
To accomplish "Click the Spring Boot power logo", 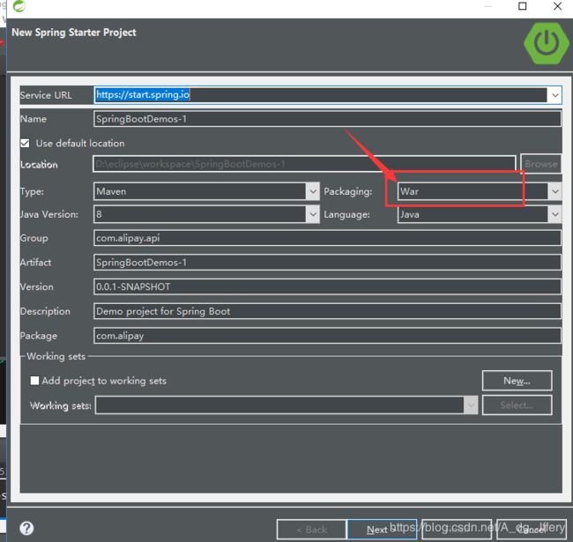I will 547,43.
